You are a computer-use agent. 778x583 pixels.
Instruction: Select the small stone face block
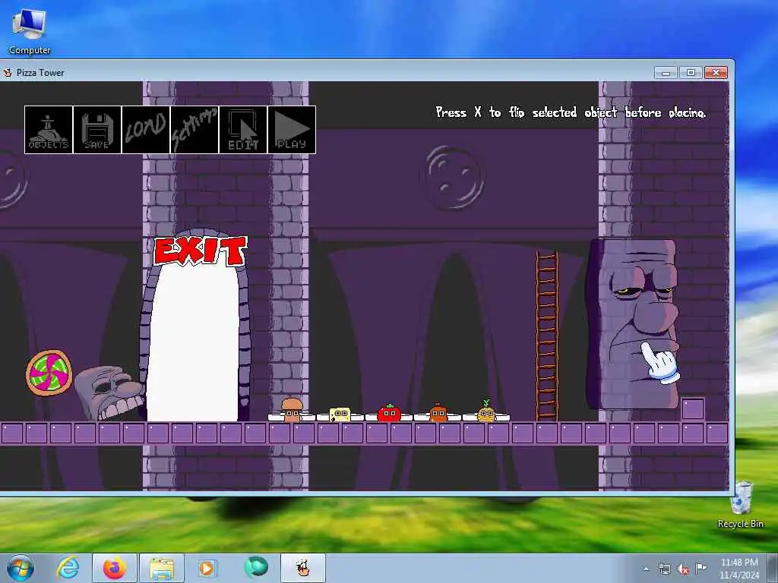click(x=109, y=392)
